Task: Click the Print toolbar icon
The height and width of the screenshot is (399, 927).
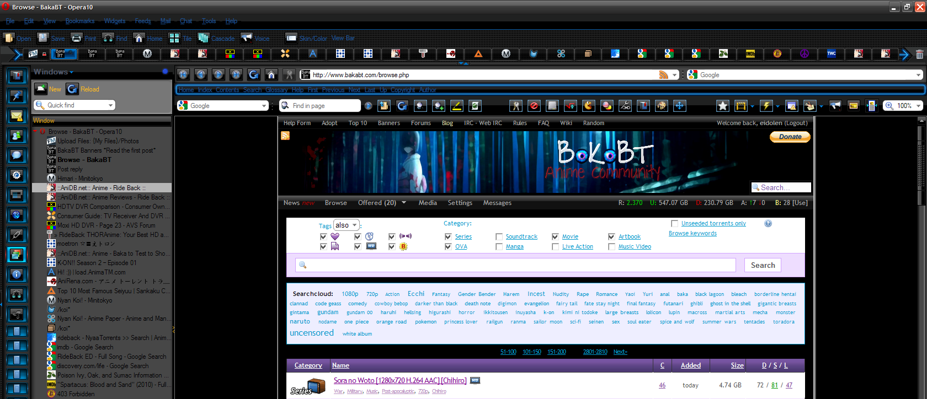Action: (77, 38)
